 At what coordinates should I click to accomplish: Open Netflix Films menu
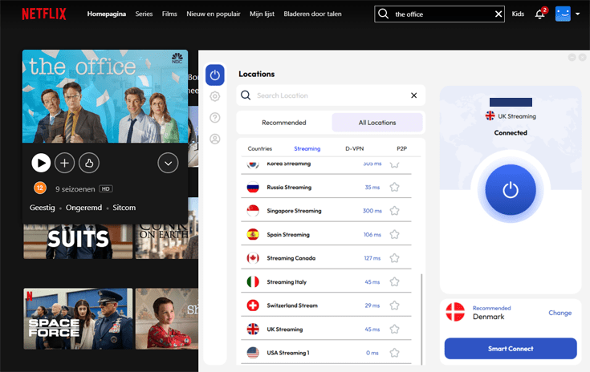click(169, 14)
